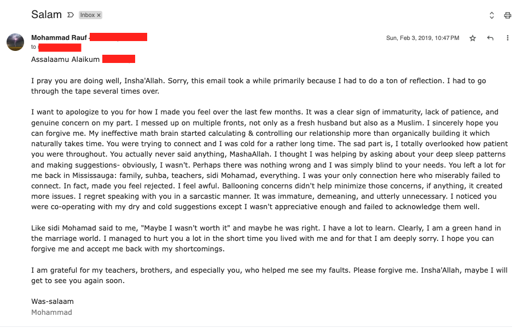Open the sender's lightning avatar picture
This screenshot has width=517, height=334.
click(x=15, y=42)
